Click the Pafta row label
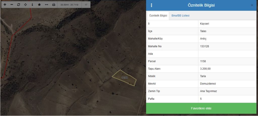 coord(151,99)
